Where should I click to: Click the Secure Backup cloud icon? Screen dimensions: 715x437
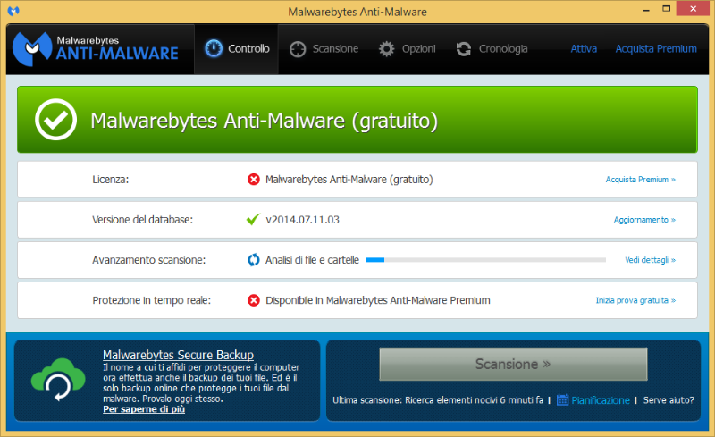[x=58, y=380]
